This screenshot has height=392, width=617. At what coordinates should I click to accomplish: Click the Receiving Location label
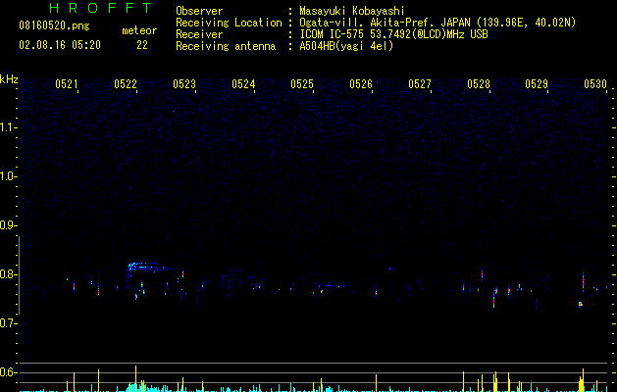229,23
